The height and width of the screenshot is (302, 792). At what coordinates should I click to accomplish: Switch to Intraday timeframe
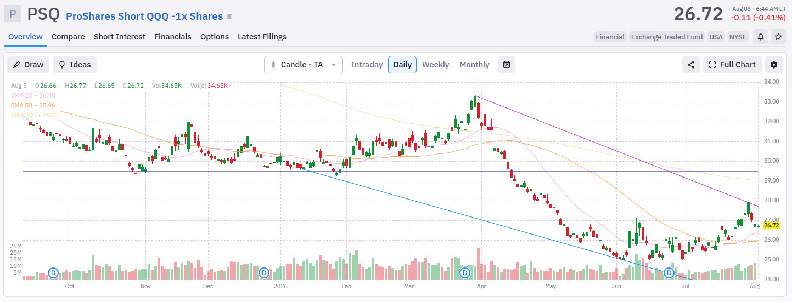pyautogui.click(x=367, y=65)
